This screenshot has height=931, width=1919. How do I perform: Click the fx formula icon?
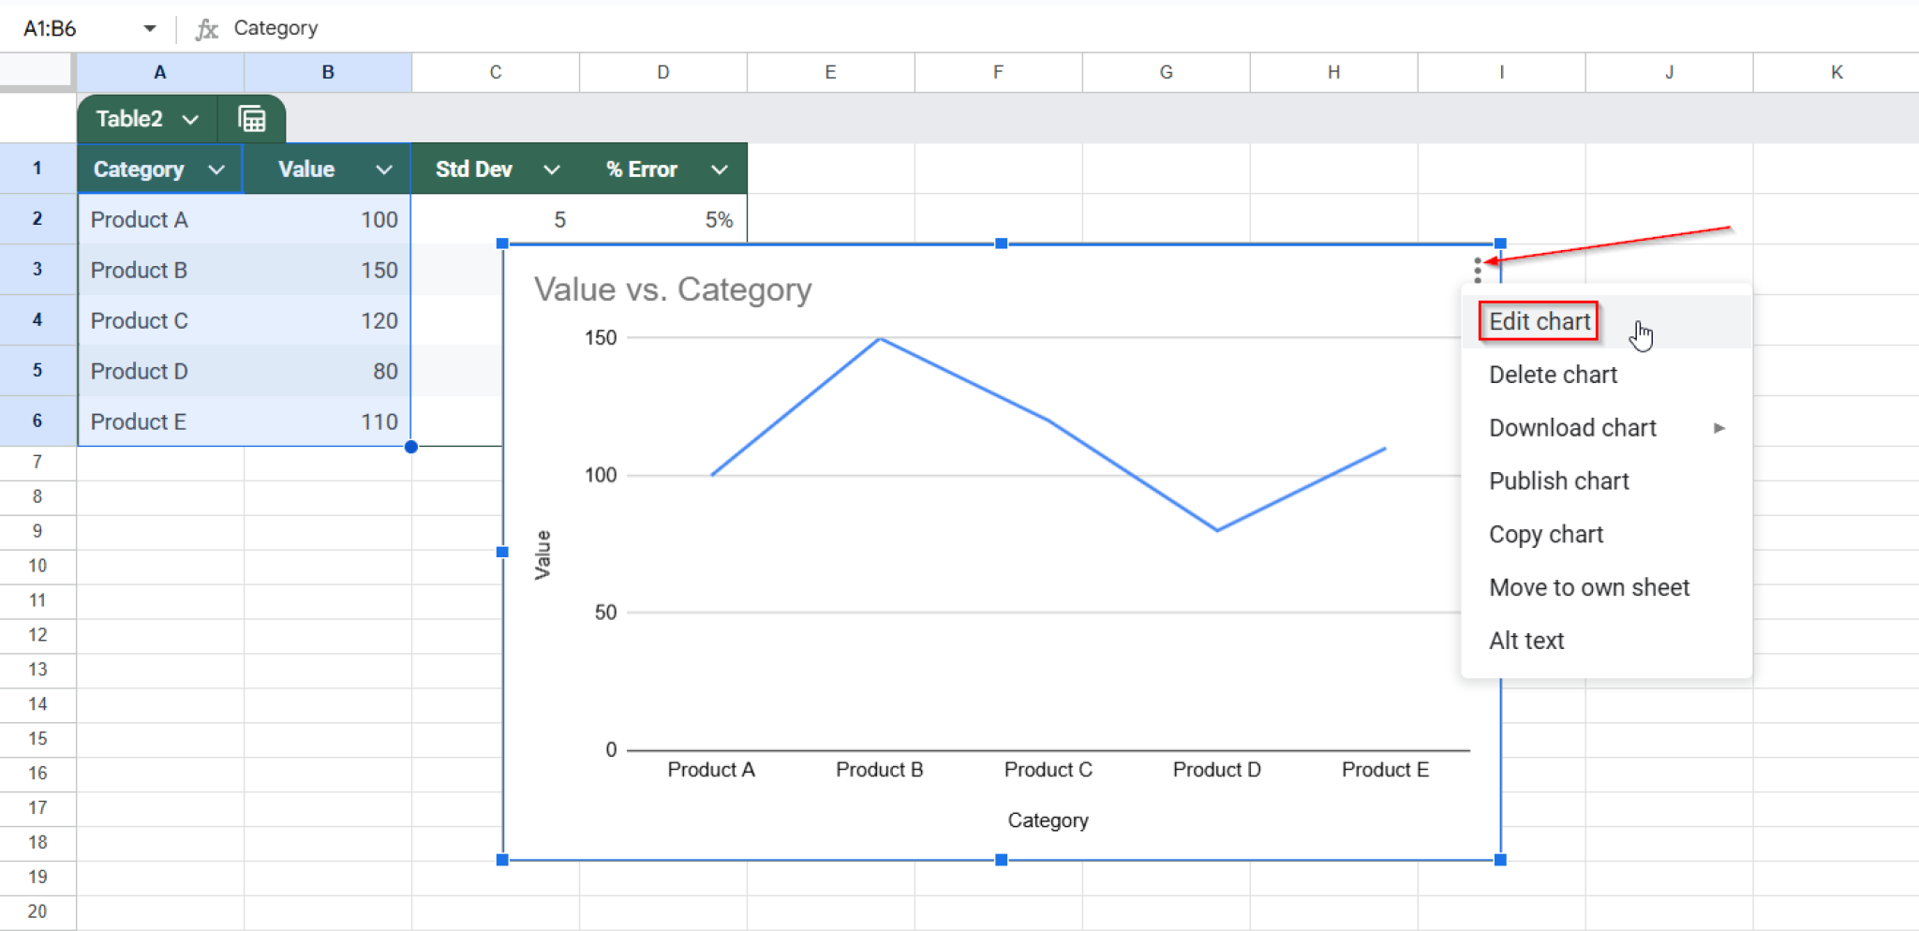point(206,28)
